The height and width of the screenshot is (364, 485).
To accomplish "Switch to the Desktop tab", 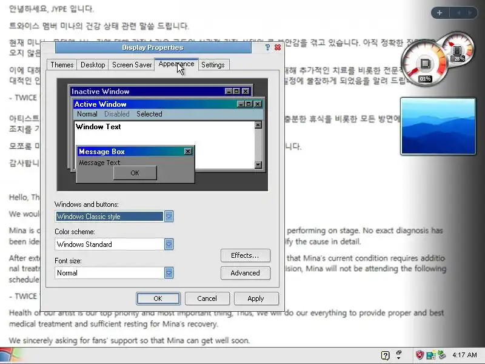I will [93, 65].
